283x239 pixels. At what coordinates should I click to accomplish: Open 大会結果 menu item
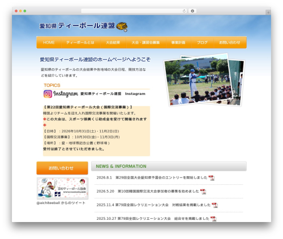coord(113,42)
